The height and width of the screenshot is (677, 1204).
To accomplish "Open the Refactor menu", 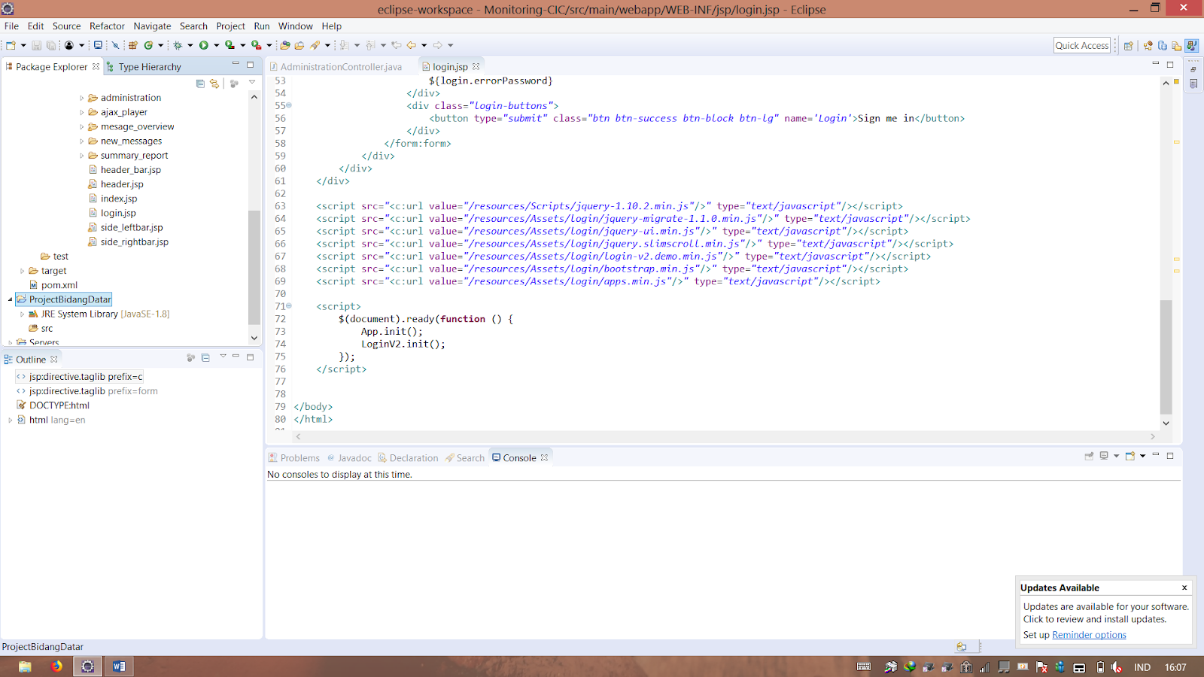I will pos(107,26).
